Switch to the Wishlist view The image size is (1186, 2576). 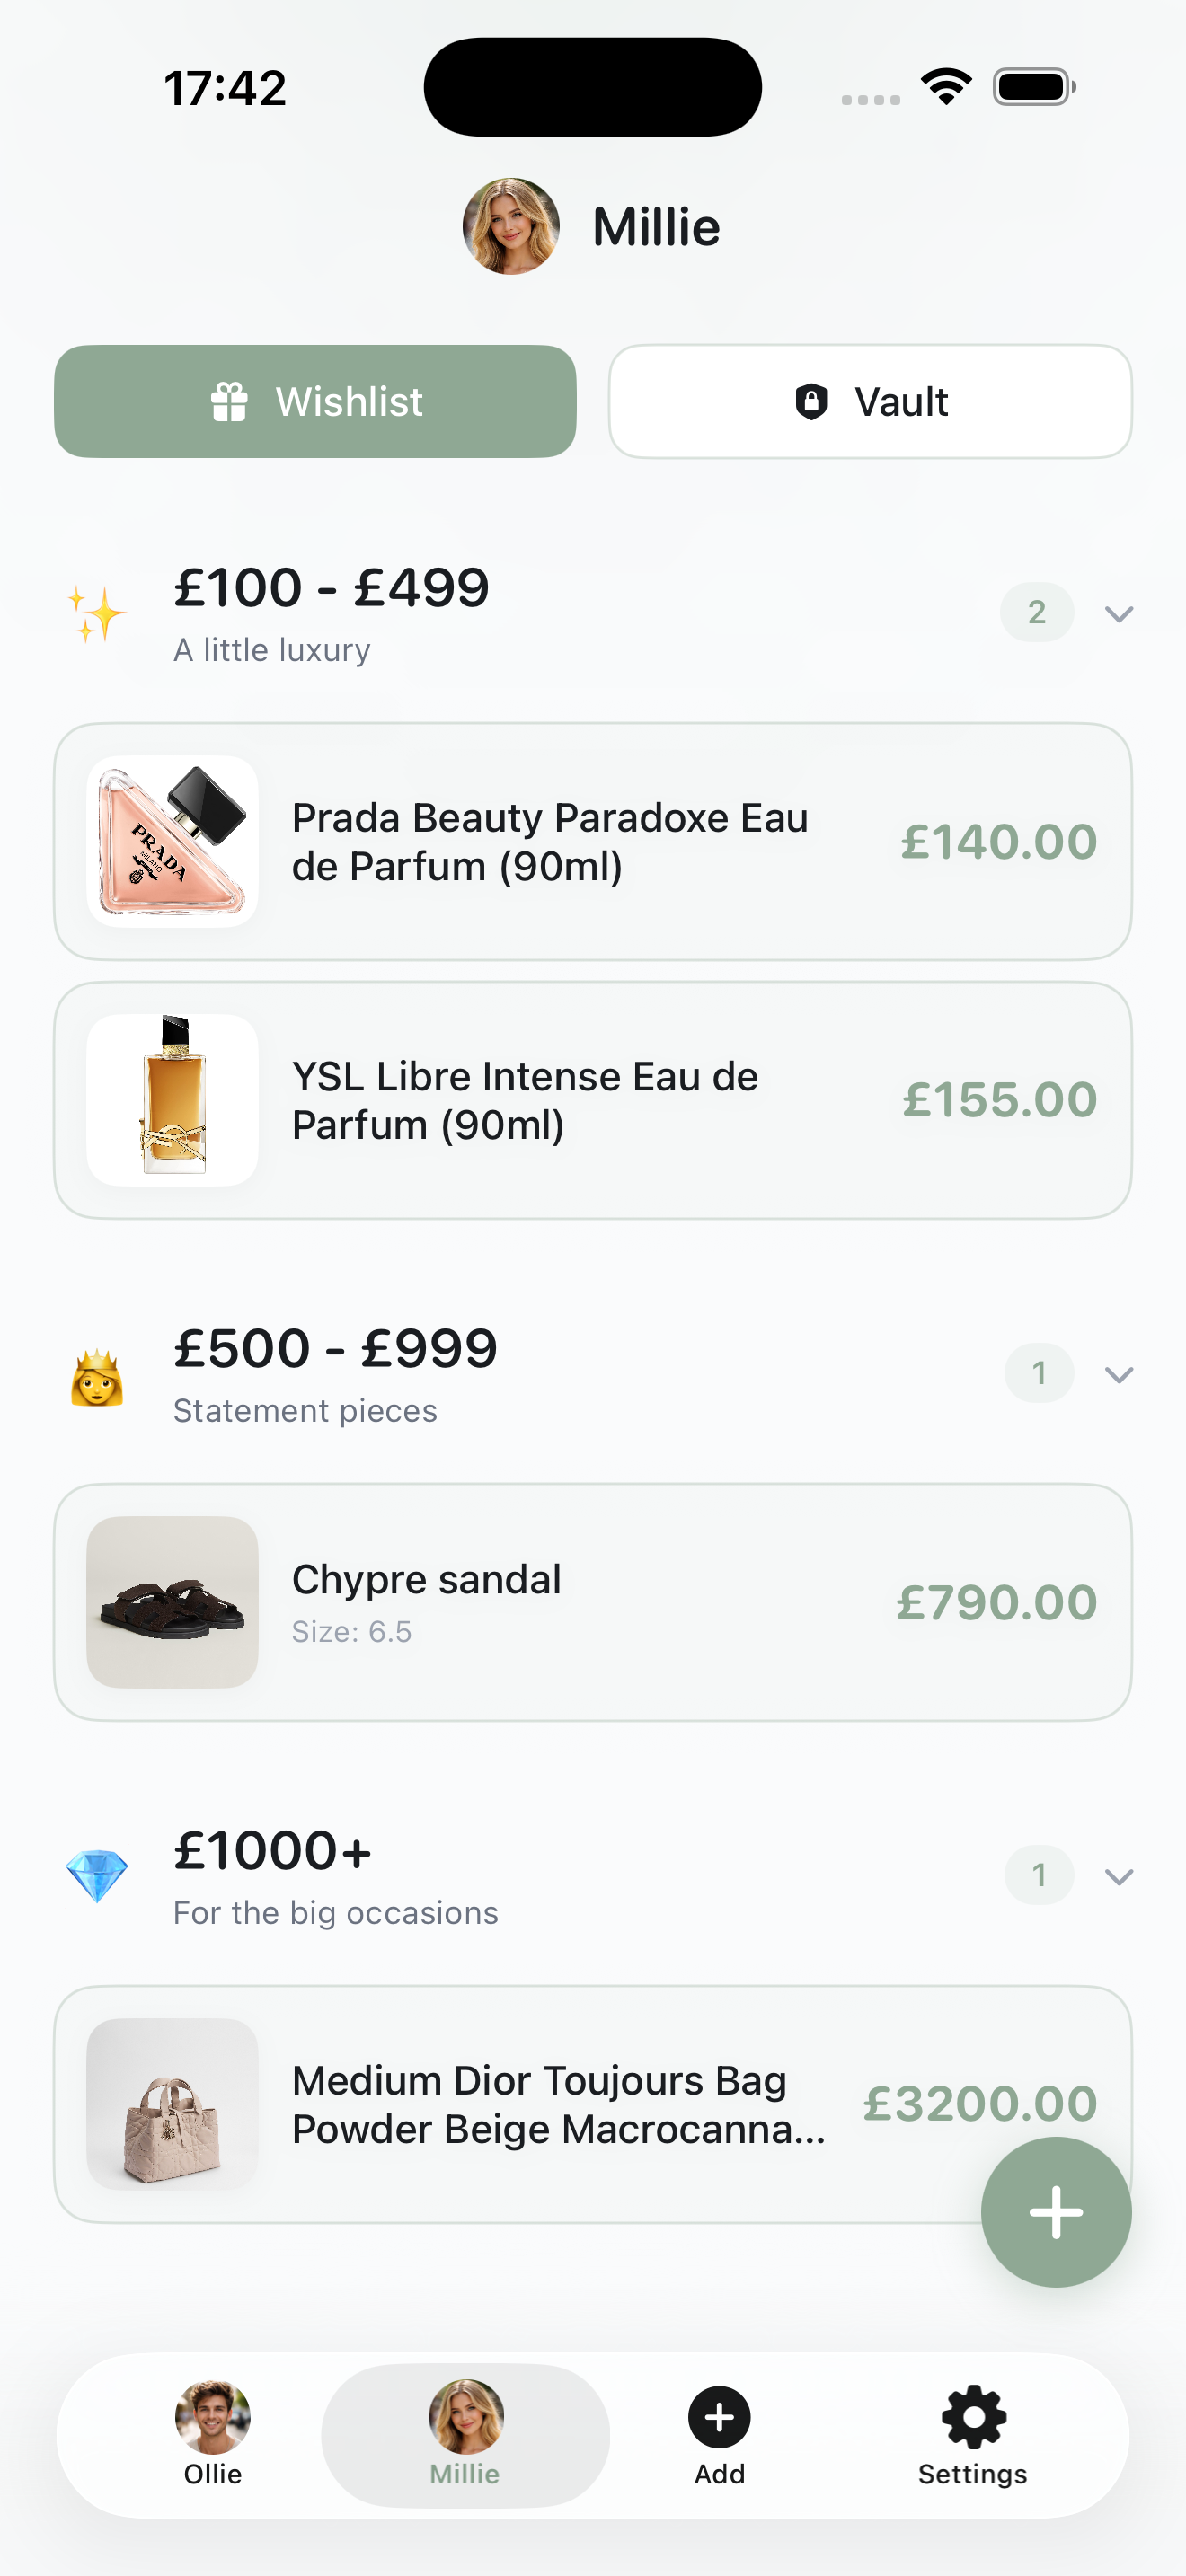coord(315,402)
